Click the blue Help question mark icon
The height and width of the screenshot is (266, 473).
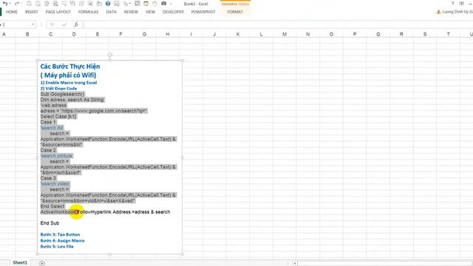click(x=108, y=4)
